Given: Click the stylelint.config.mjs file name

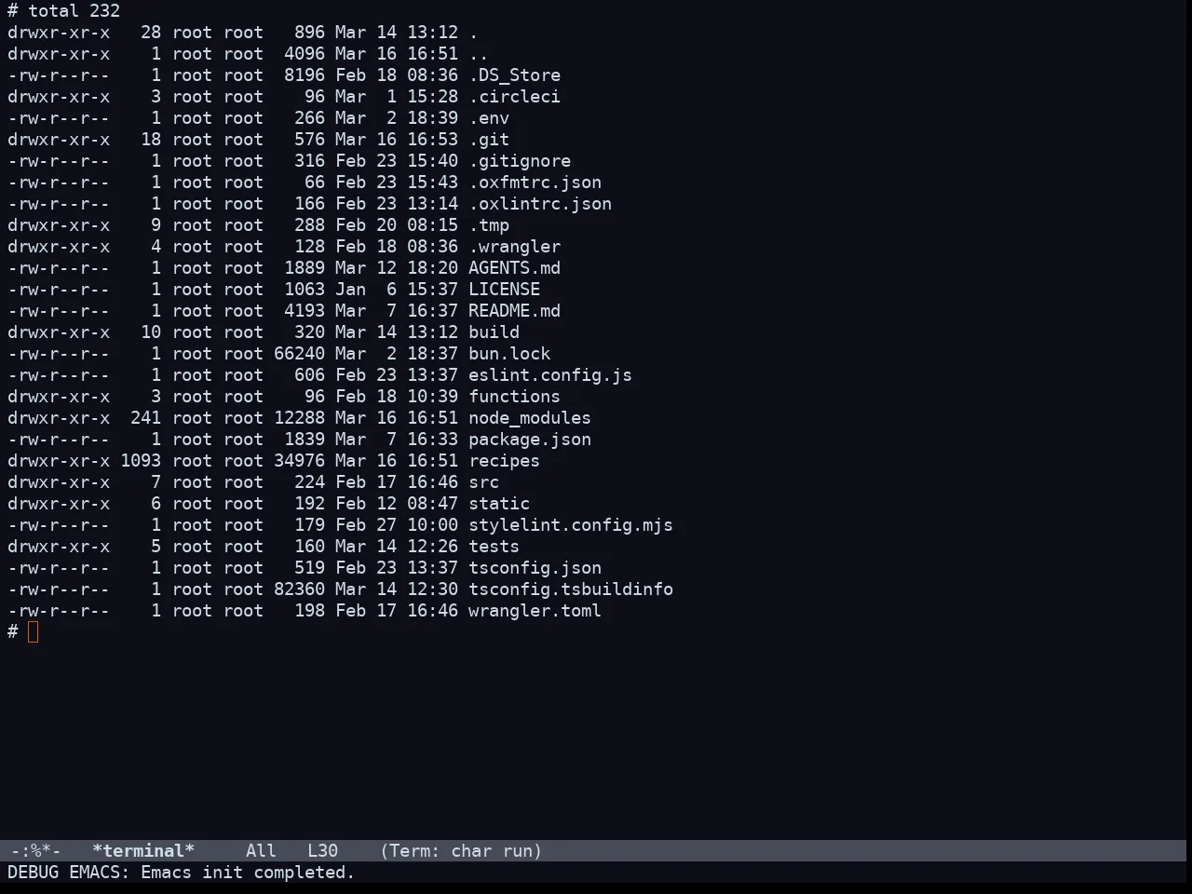Looking at the screenshot, I should point(571,525).
